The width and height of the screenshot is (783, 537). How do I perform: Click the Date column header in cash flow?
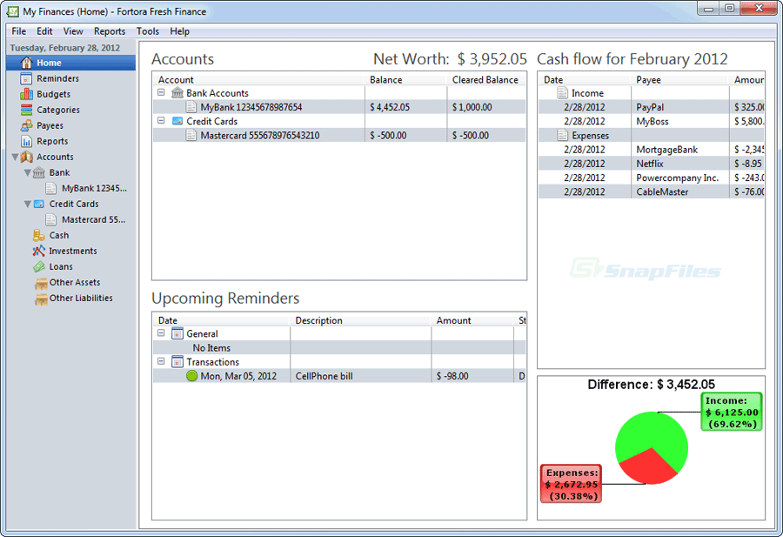pyautogui.click(x=585, y=80)
